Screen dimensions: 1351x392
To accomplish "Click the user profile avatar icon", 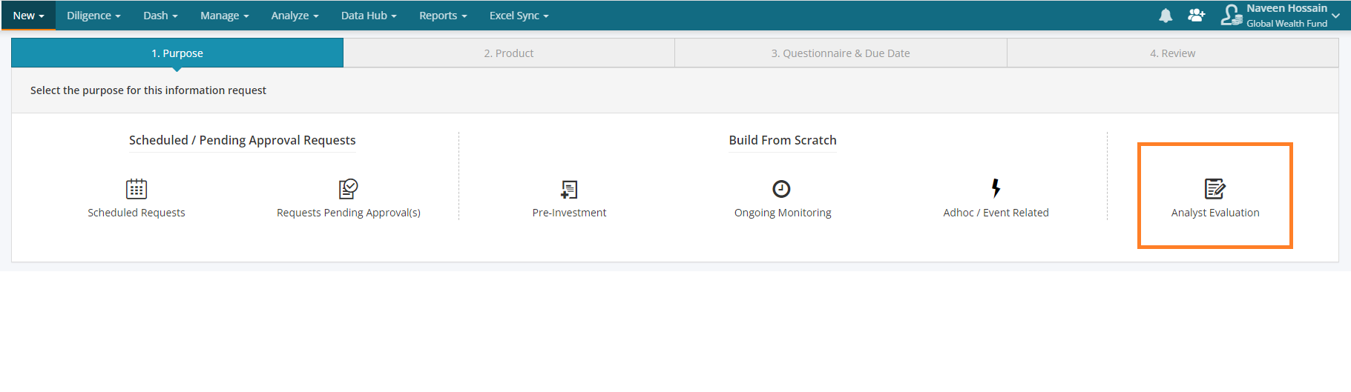I will tap(1232, 16).
